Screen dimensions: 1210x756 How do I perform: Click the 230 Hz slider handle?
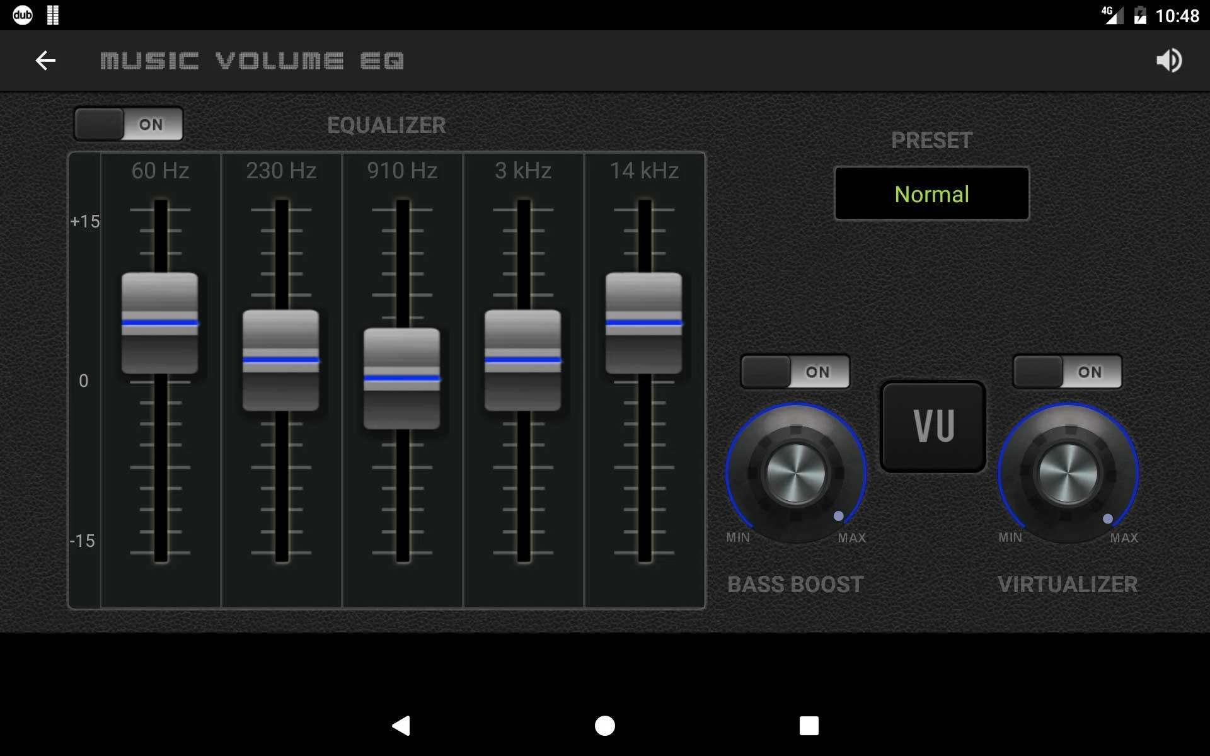click(x=281, y=360)
